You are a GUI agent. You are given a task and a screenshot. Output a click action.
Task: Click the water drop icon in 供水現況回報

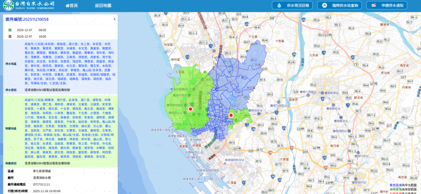point(279,5)
